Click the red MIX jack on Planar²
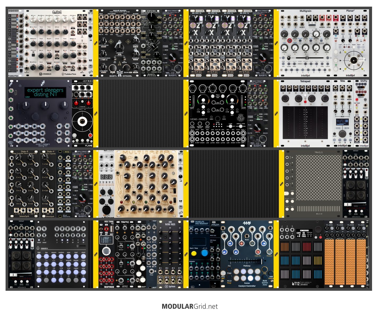This screenshot has height=312, width=380. (336, 18)
